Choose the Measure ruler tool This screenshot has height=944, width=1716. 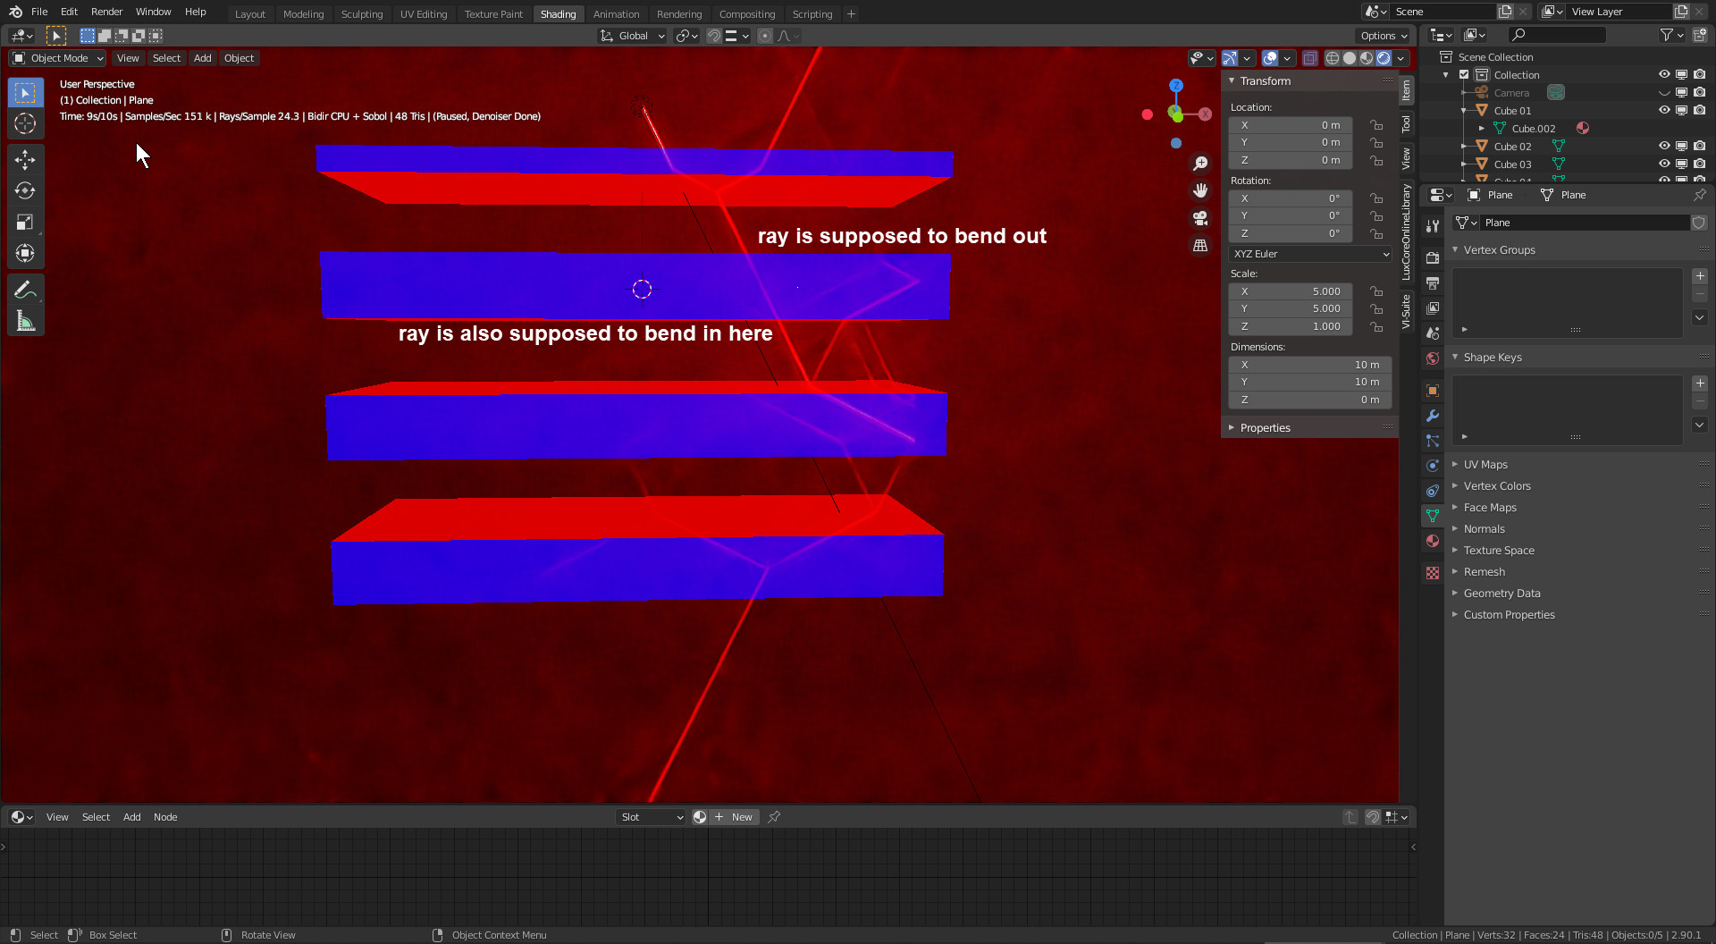(x=25, y=321)
